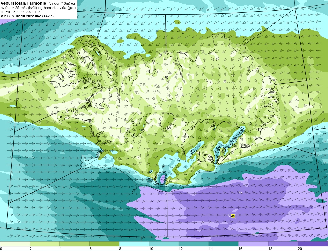The height and width of the screenshot is (251, 328).
Task: Click the 16–18 m/s light purple legend swatch
Action: point(253,244)
